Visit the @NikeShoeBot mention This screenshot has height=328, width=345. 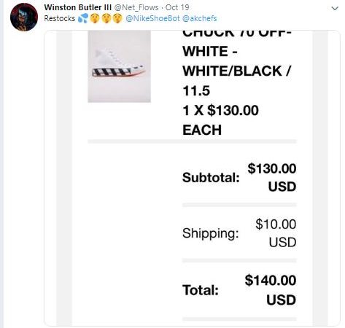click(152, 18)
